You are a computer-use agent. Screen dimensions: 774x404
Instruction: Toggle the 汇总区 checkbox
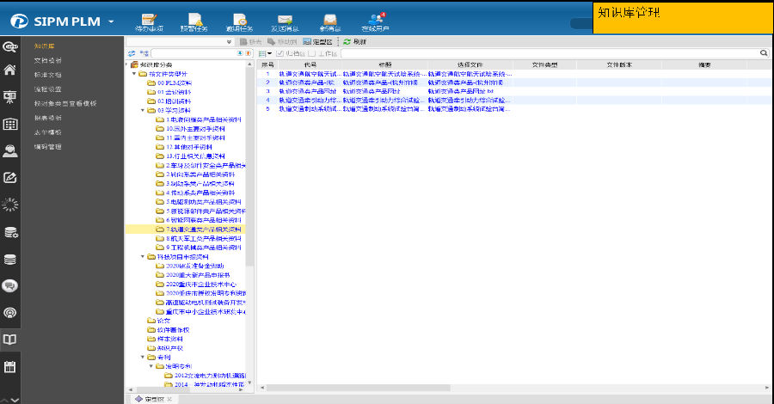click(x=279, y=53)
